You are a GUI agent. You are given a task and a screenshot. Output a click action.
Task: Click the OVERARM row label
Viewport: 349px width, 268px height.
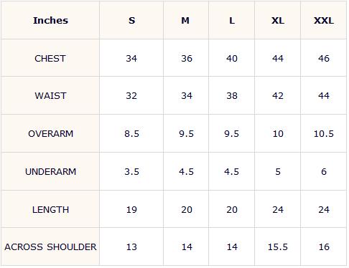[x=51, y=134]
